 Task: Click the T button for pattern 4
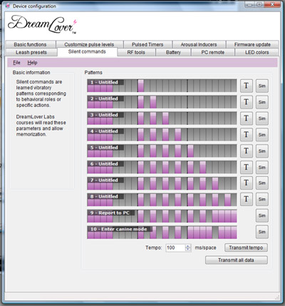pos(247,135)
